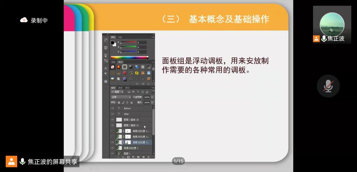
Task: Open the History panel icon in the dock
Action: click(x=106, y=40)
